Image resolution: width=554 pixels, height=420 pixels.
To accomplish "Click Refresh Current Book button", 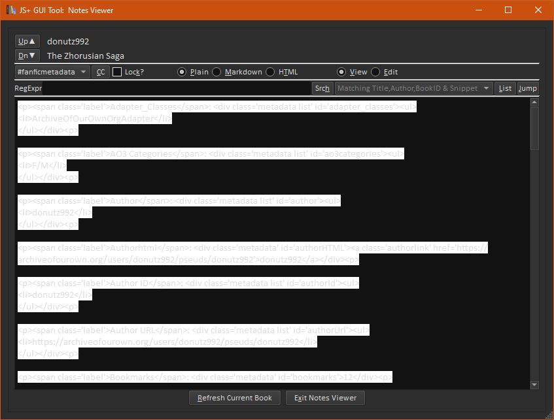I will coord(235,398).
